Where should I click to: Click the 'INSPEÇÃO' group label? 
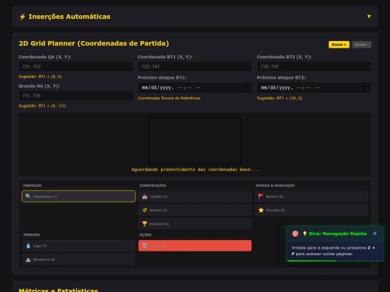pyautogui.click(x=32, y=185)
